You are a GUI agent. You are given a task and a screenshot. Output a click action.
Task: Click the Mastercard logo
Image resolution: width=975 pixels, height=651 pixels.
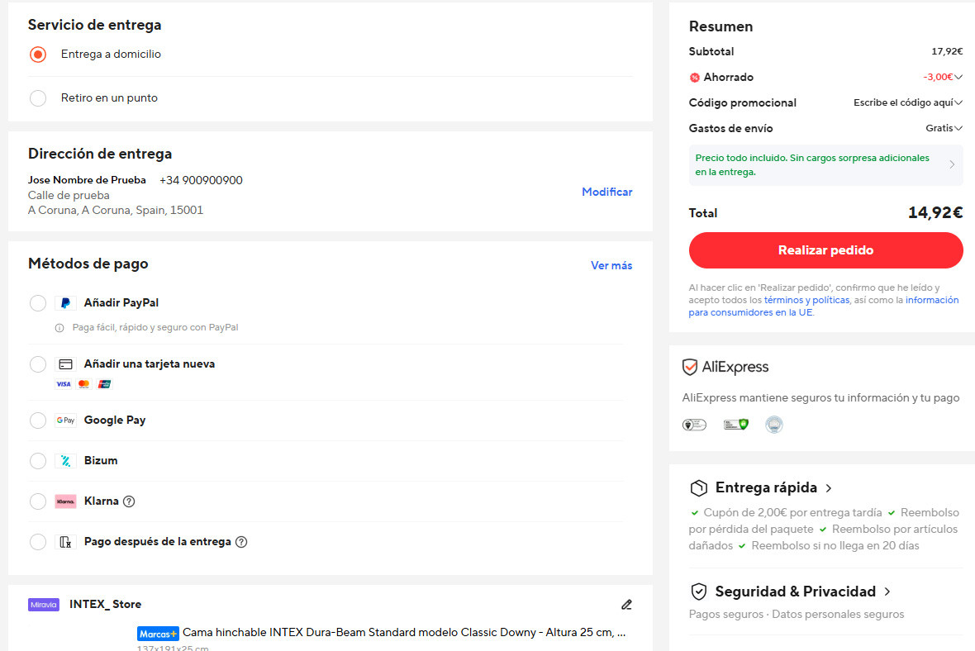pos(84,384)
